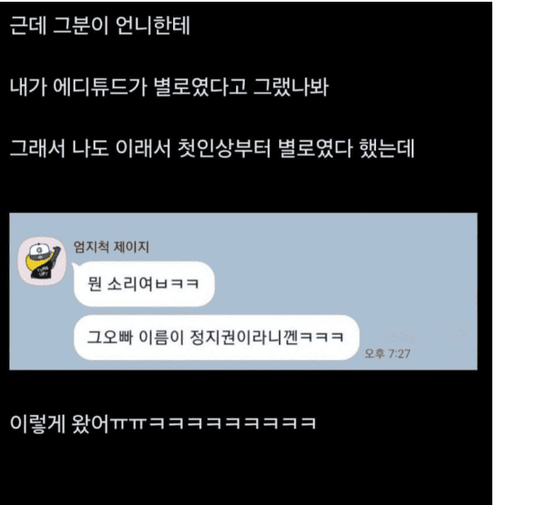Click the word 정지권이라니껜 inside the bubble
This screenshot has height=505, width=550.
tap(244, 337)
